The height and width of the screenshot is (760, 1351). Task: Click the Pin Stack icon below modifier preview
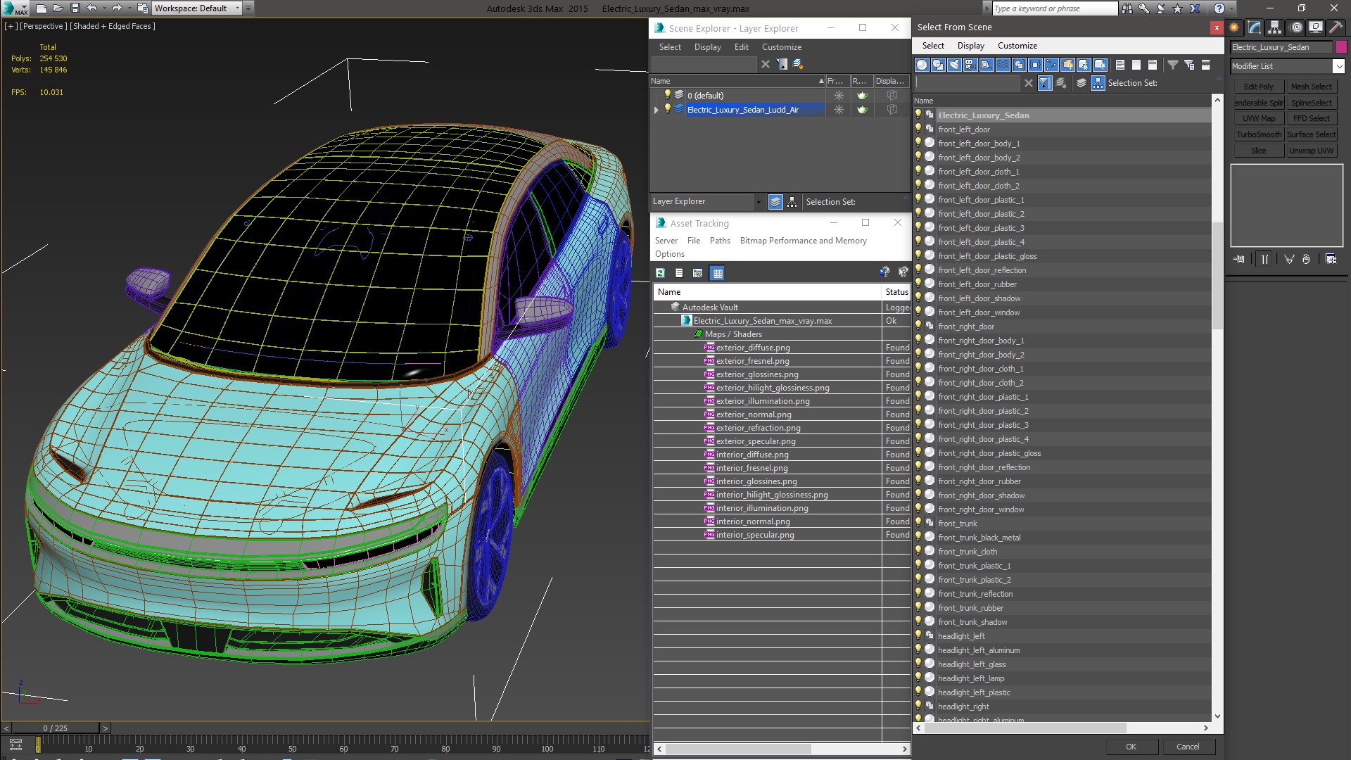(1239, 259)
